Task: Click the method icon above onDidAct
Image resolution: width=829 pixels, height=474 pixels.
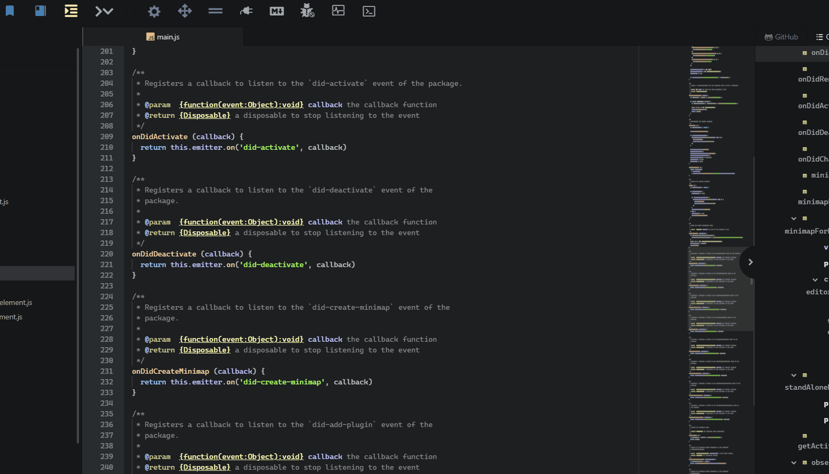Action: point(804,96)
